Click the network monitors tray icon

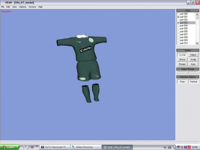tap(178, 147)
